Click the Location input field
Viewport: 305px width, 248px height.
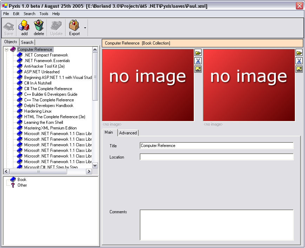217,157
